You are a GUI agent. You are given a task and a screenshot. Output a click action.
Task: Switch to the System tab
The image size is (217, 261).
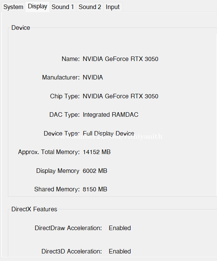pos(13,7)
